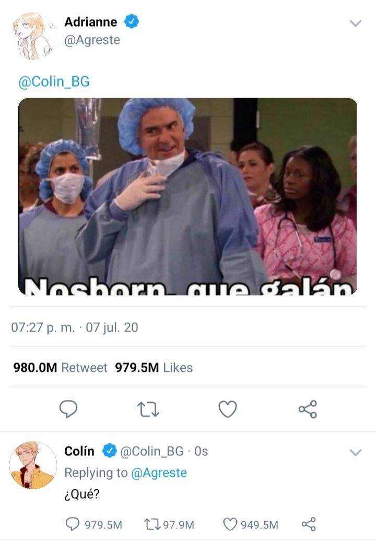Viewport: 376px width, 541px height.
Task: Open options chevron on Adrianne's tweet
Action: 355,23
